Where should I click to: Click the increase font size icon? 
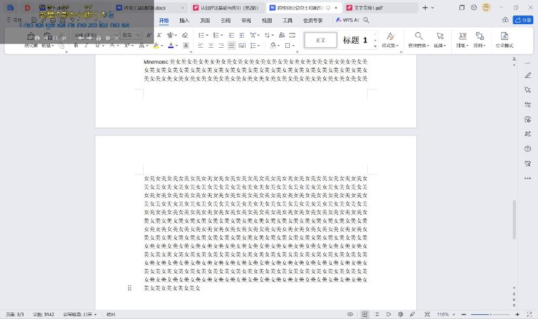point(149,35)
